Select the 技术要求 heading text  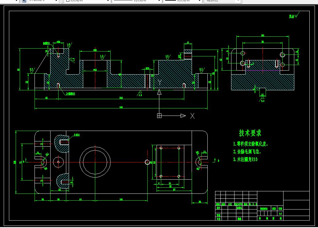point(250,133)
